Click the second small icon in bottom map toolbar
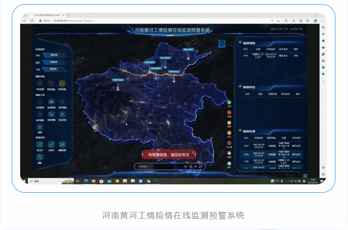This screenshot has height=230, width=348. [191, 167]
